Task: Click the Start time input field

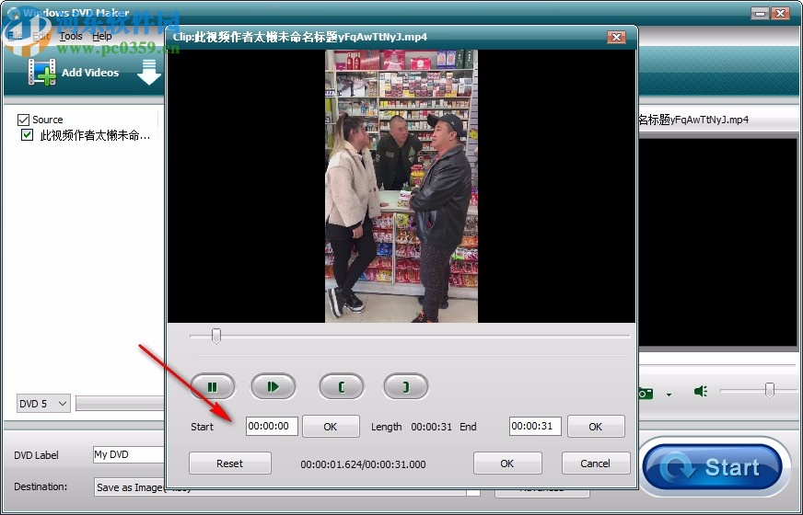Action: (272, 426)
